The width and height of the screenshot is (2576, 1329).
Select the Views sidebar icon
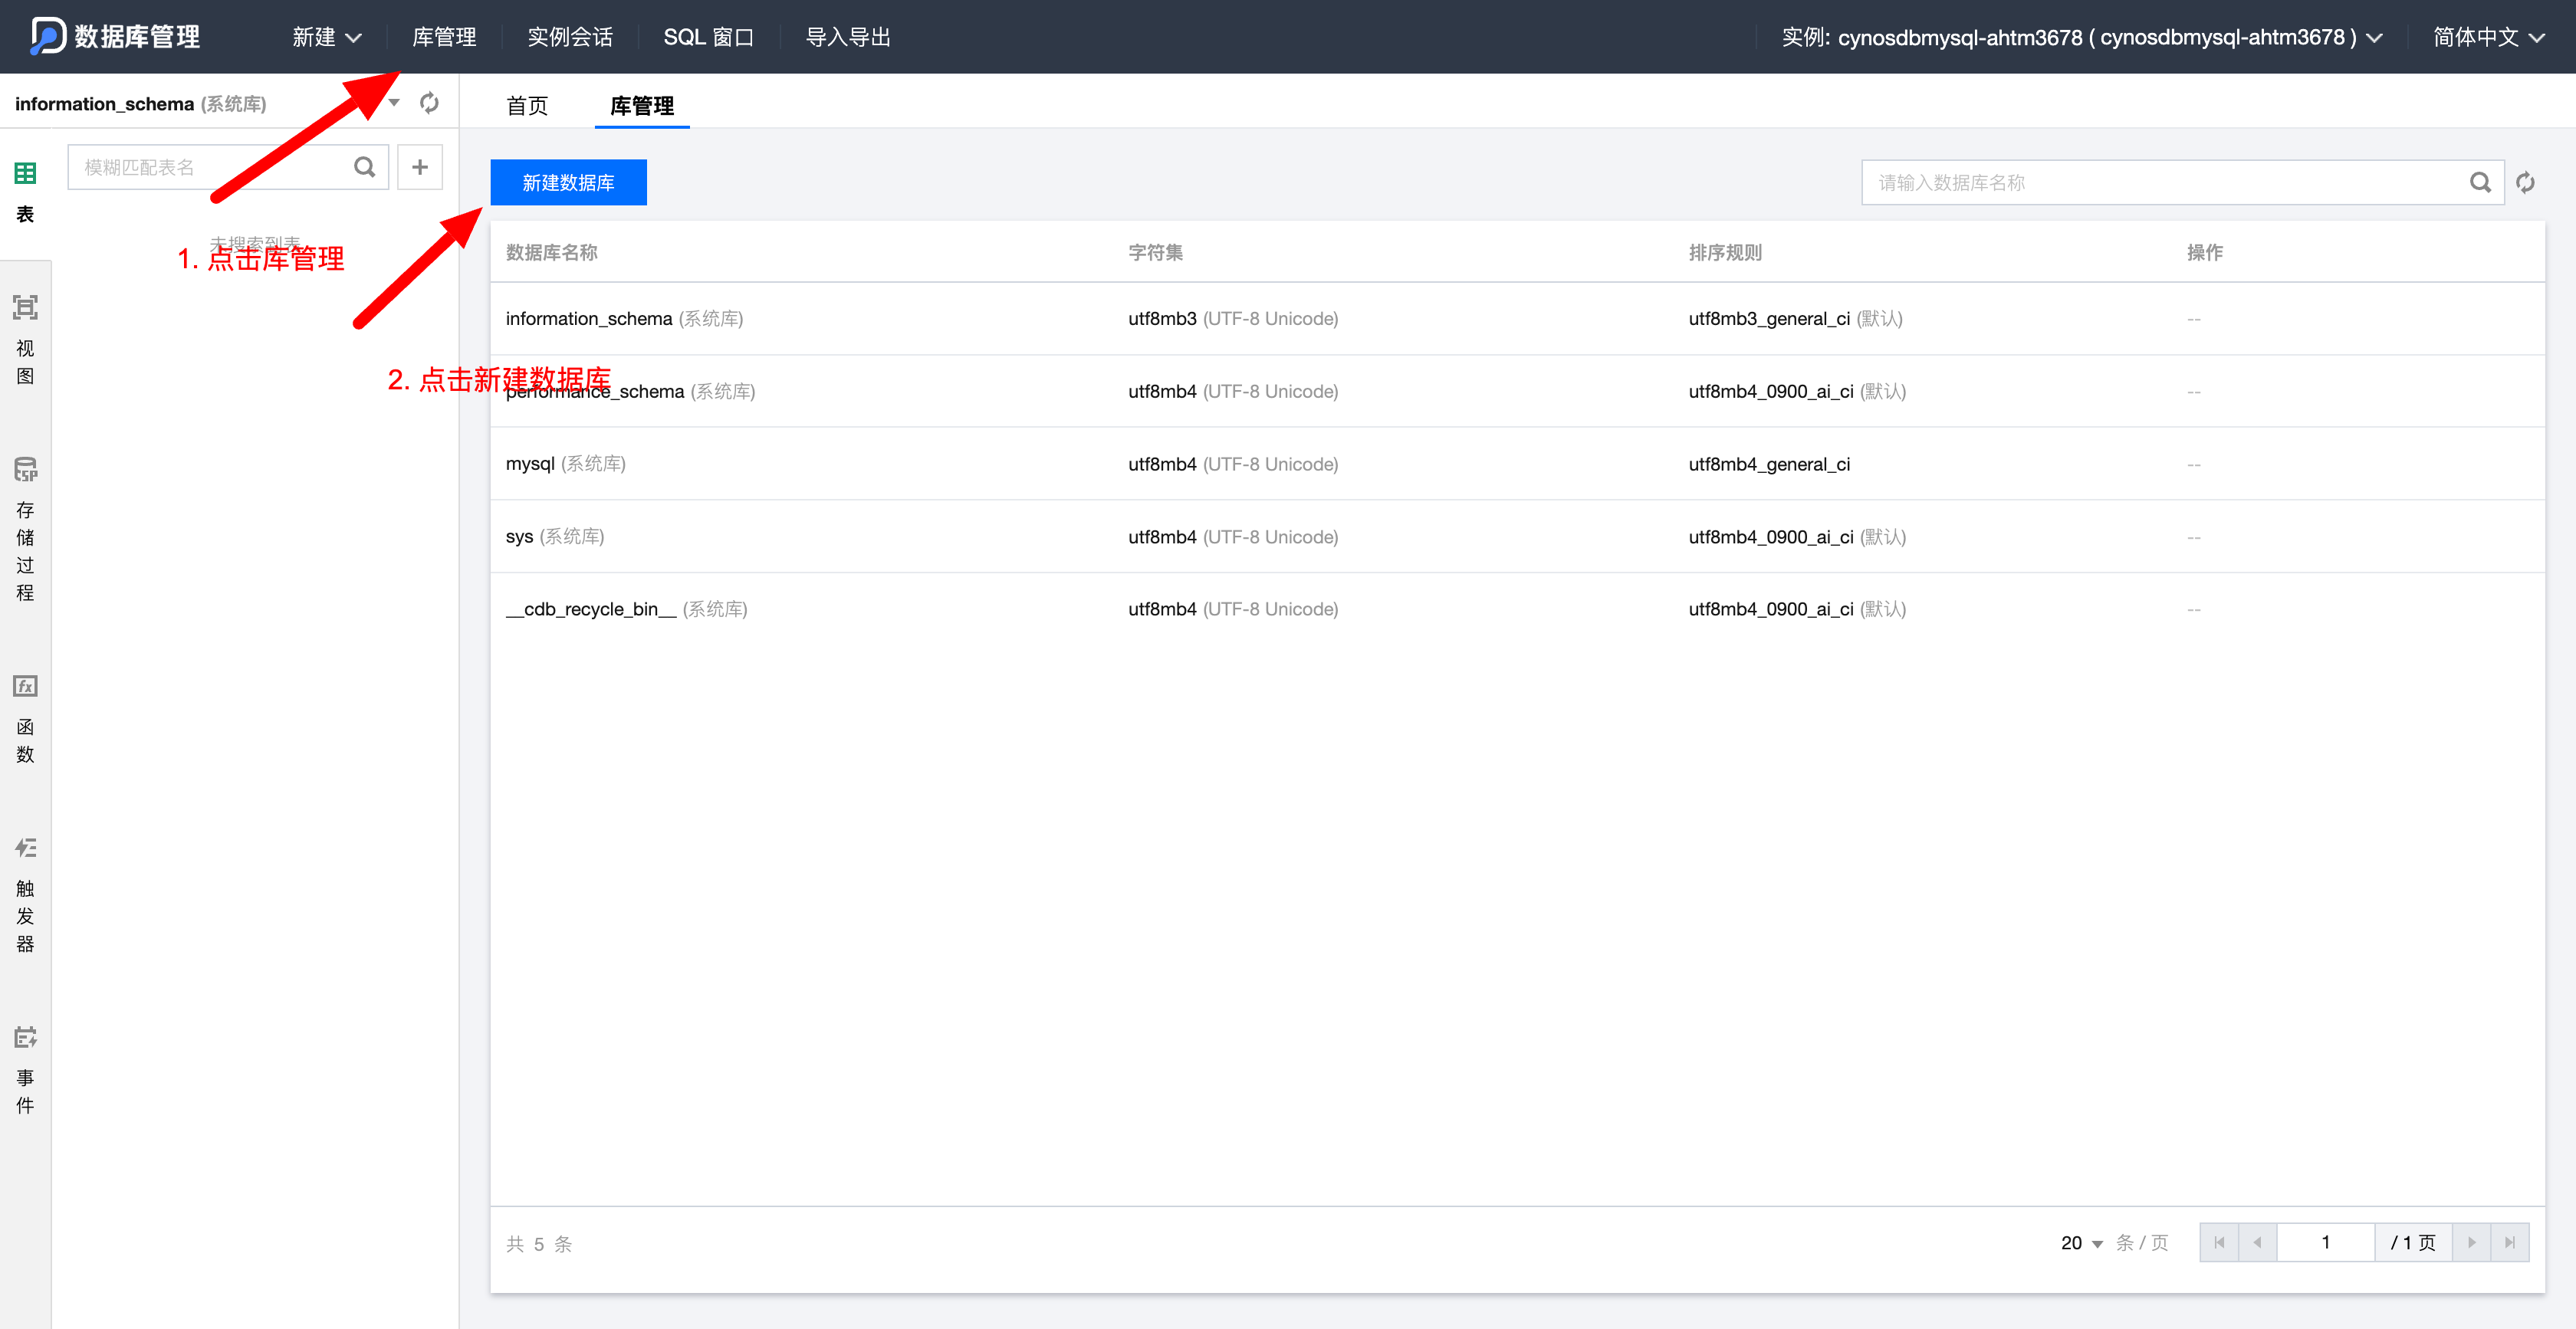pos(25,308)
